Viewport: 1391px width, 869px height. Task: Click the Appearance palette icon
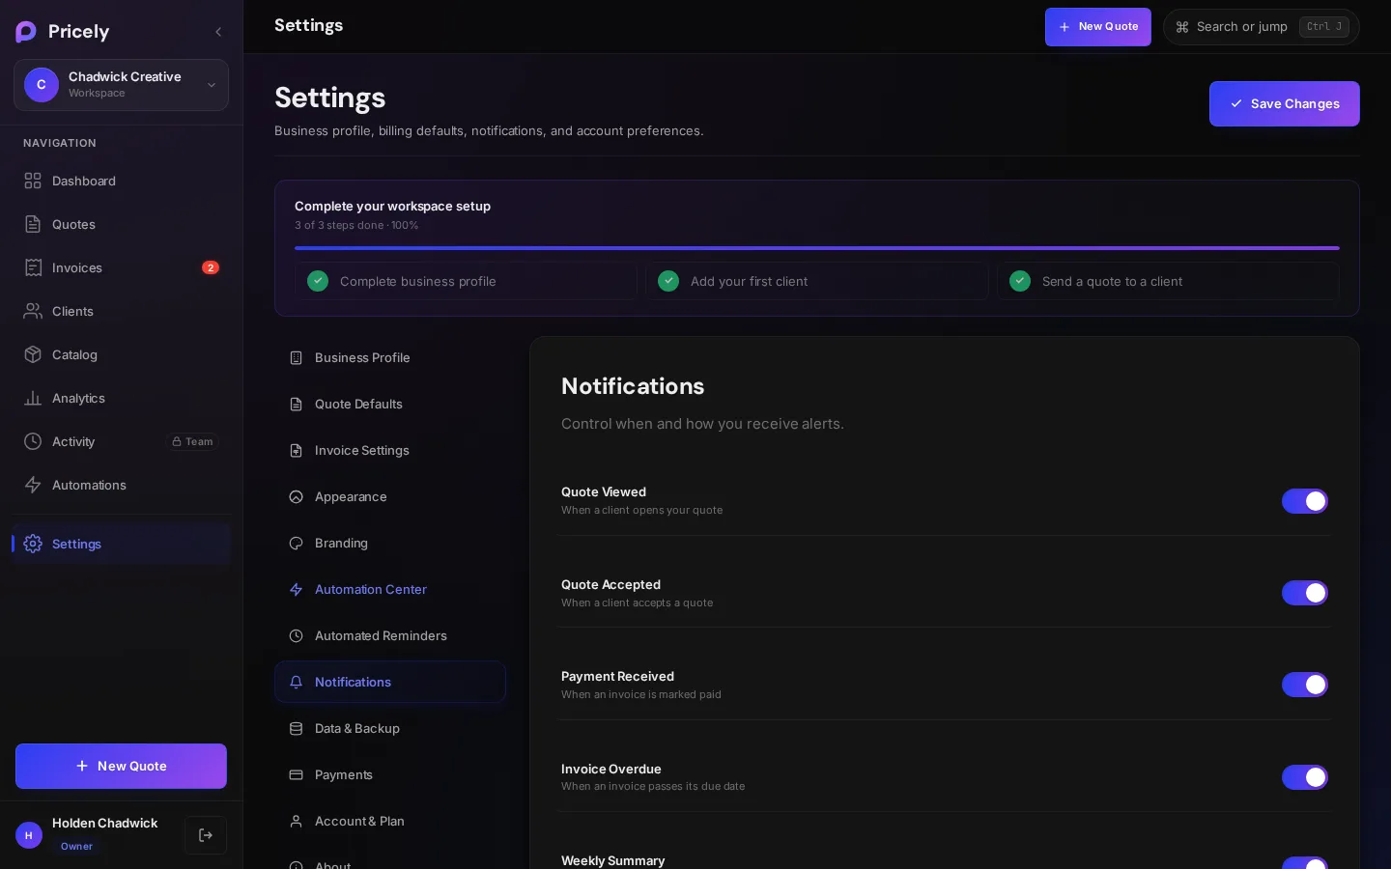pos(297,496)
